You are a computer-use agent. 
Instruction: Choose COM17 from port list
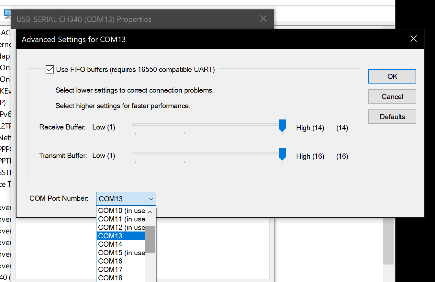point(121,269)
